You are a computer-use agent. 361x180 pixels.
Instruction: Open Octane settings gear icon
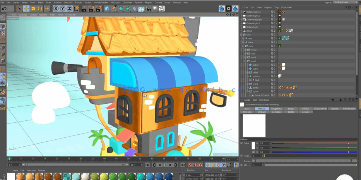coord(228,9)
